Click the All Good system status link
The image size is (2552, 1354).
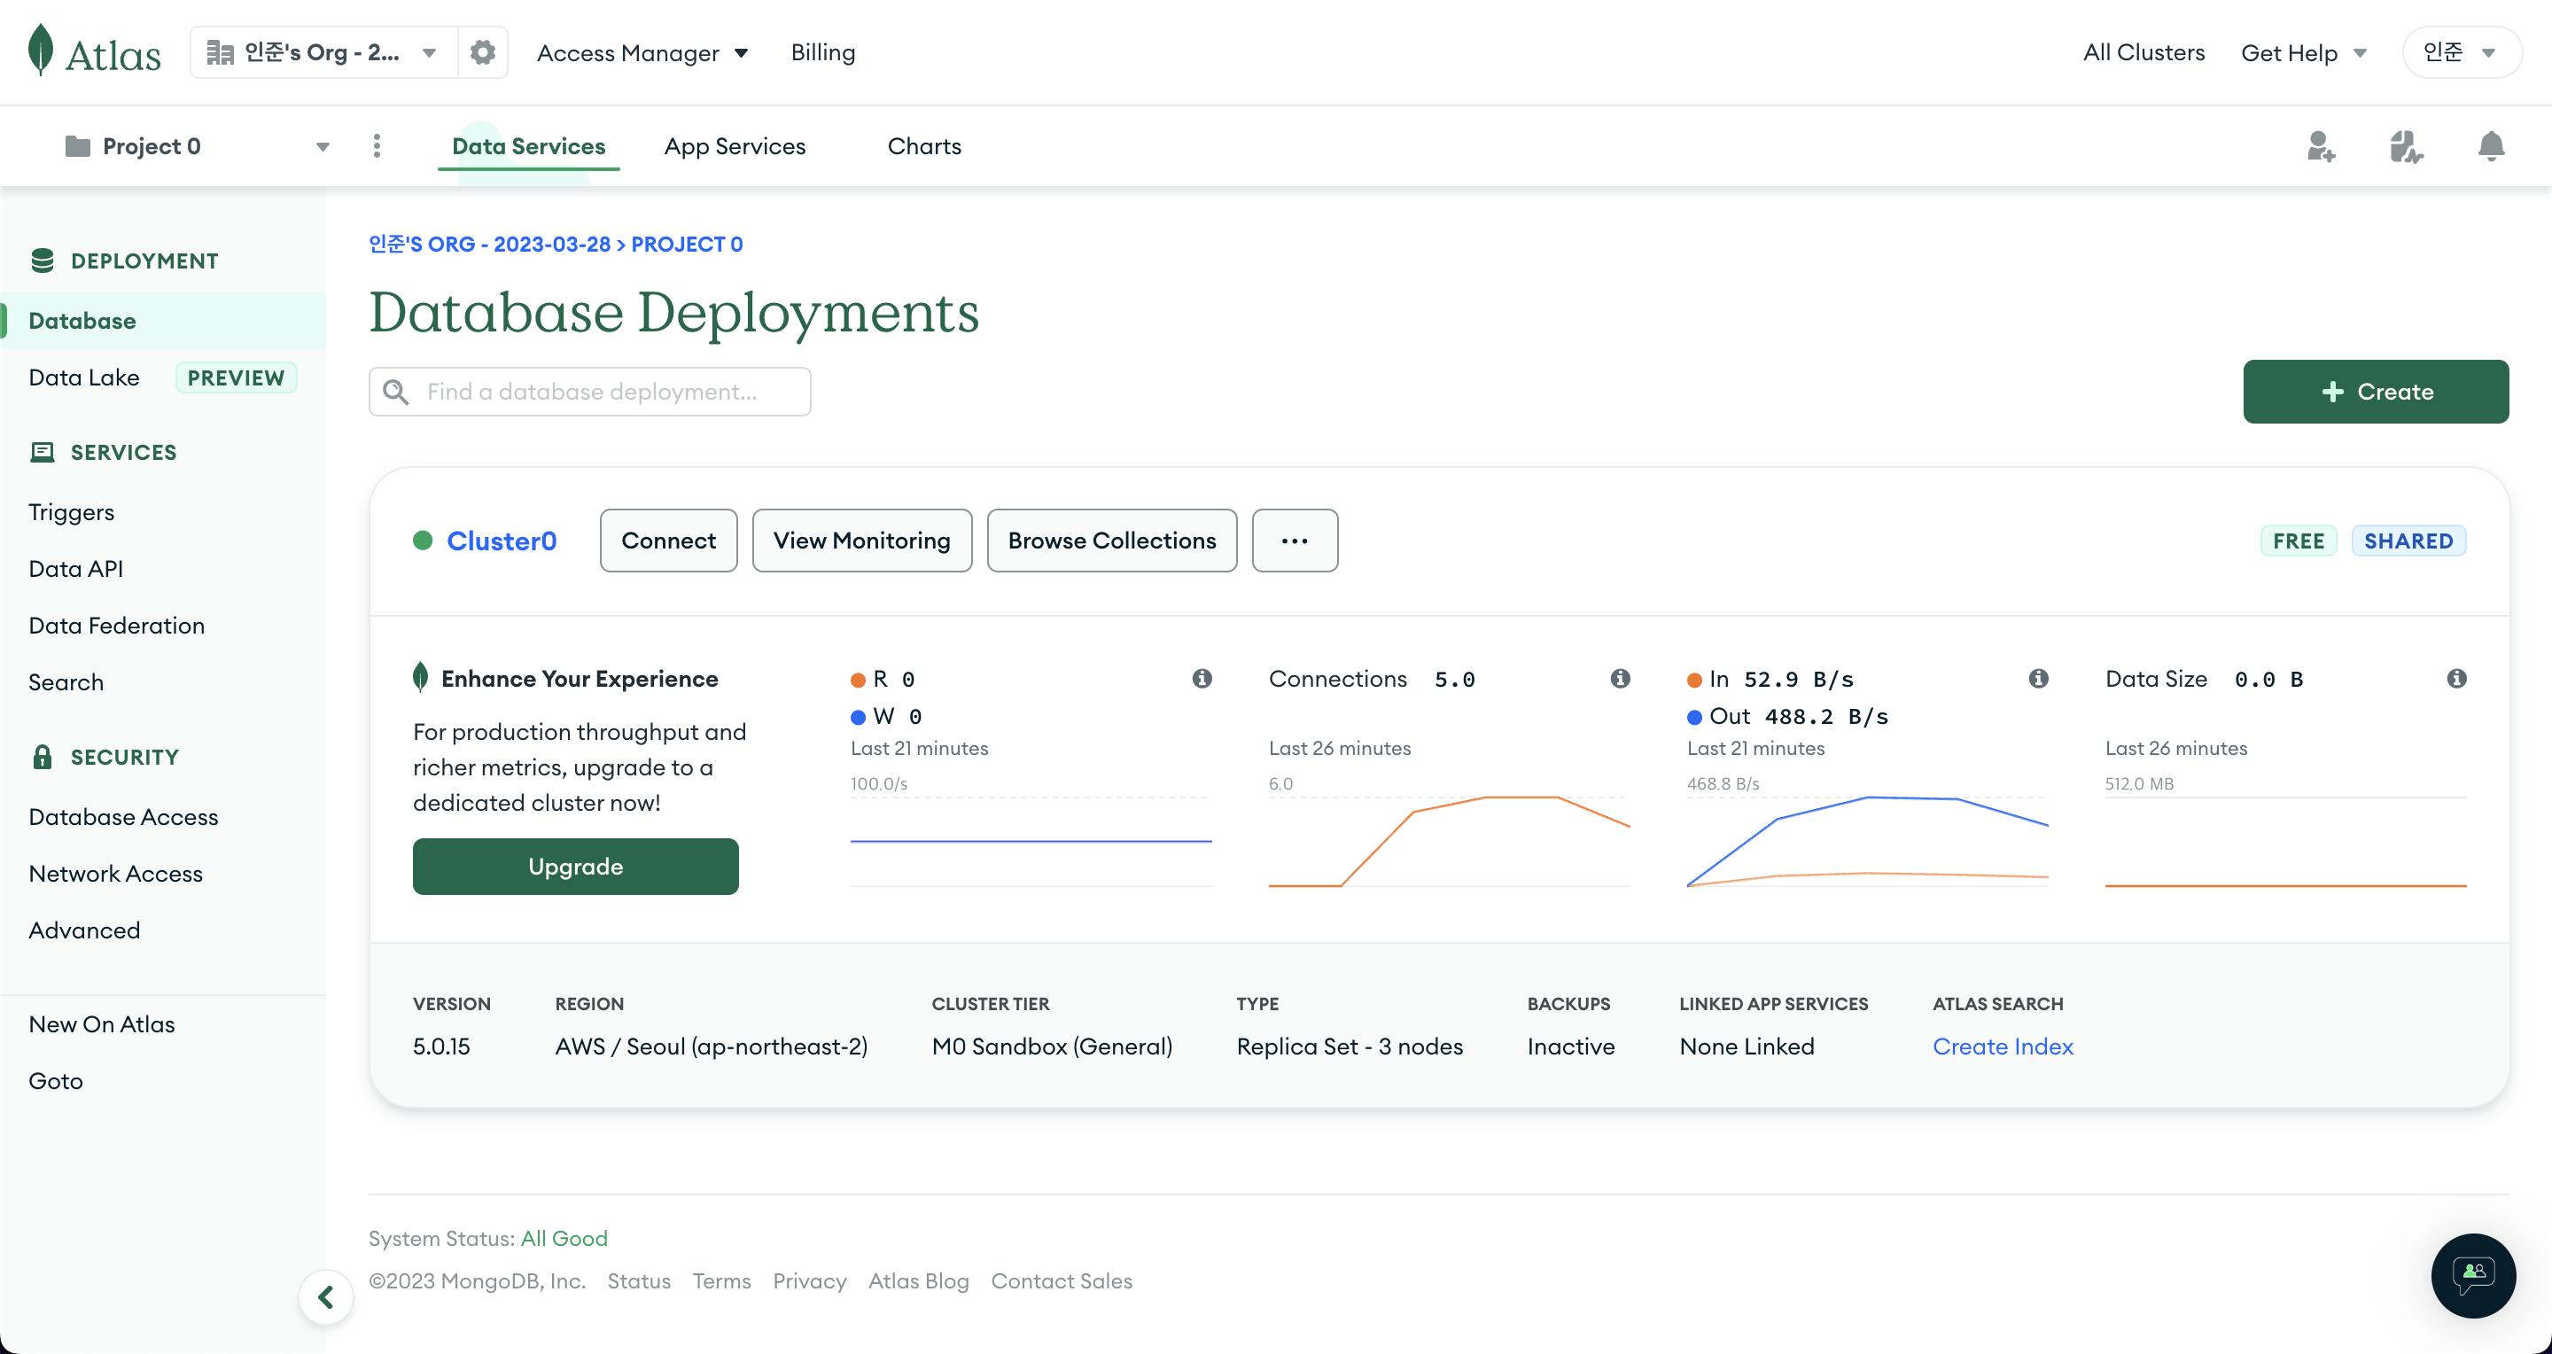(564, 1238)
